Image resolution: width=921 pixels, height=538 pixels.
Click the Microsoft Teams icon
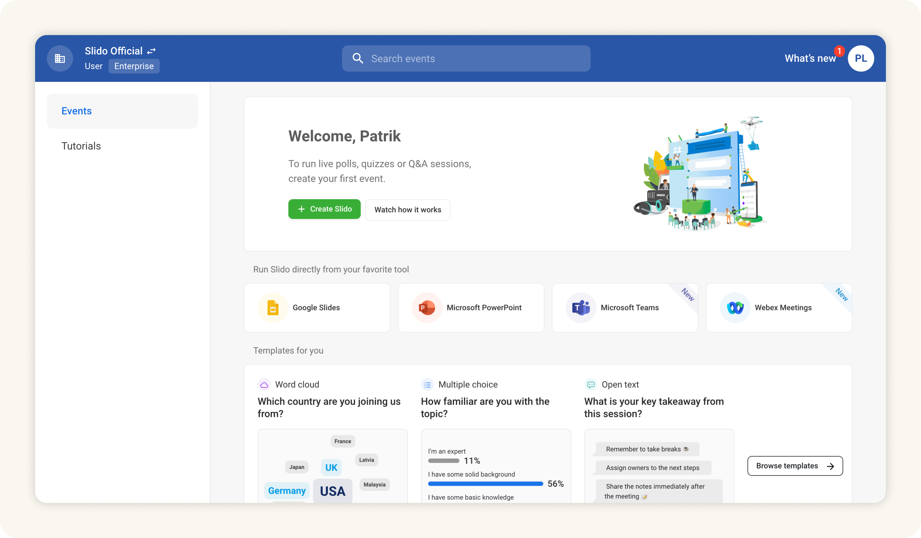click(x=581, y=308)
